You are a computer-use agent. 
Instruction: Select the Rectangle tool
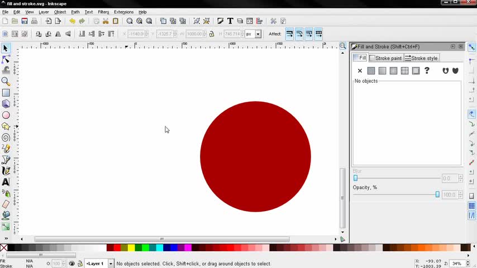pyautogui.click(x=6, y=93)
